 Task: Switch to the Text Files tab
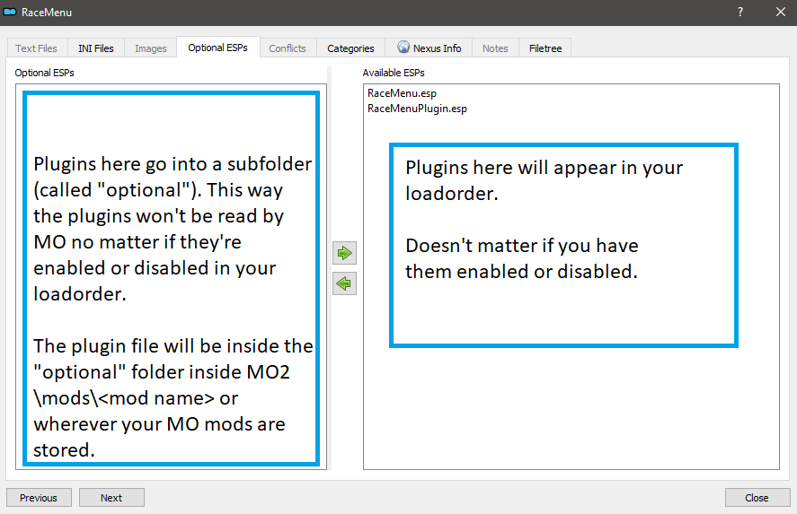coord(36,48)
